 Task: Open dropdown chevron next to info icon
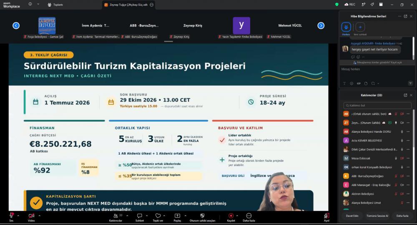tap(38, 4)
